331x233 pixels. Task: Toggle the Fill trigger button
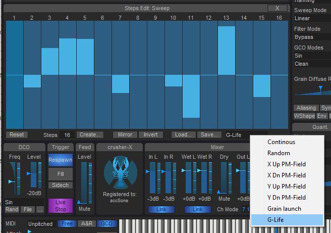tap(61, 174)
